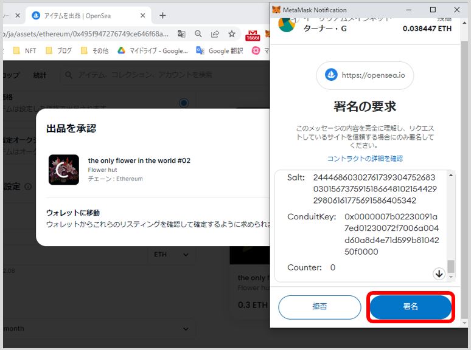Click the Counter: 0 entry
Viewport: 471px width, 350px height.
311,267
